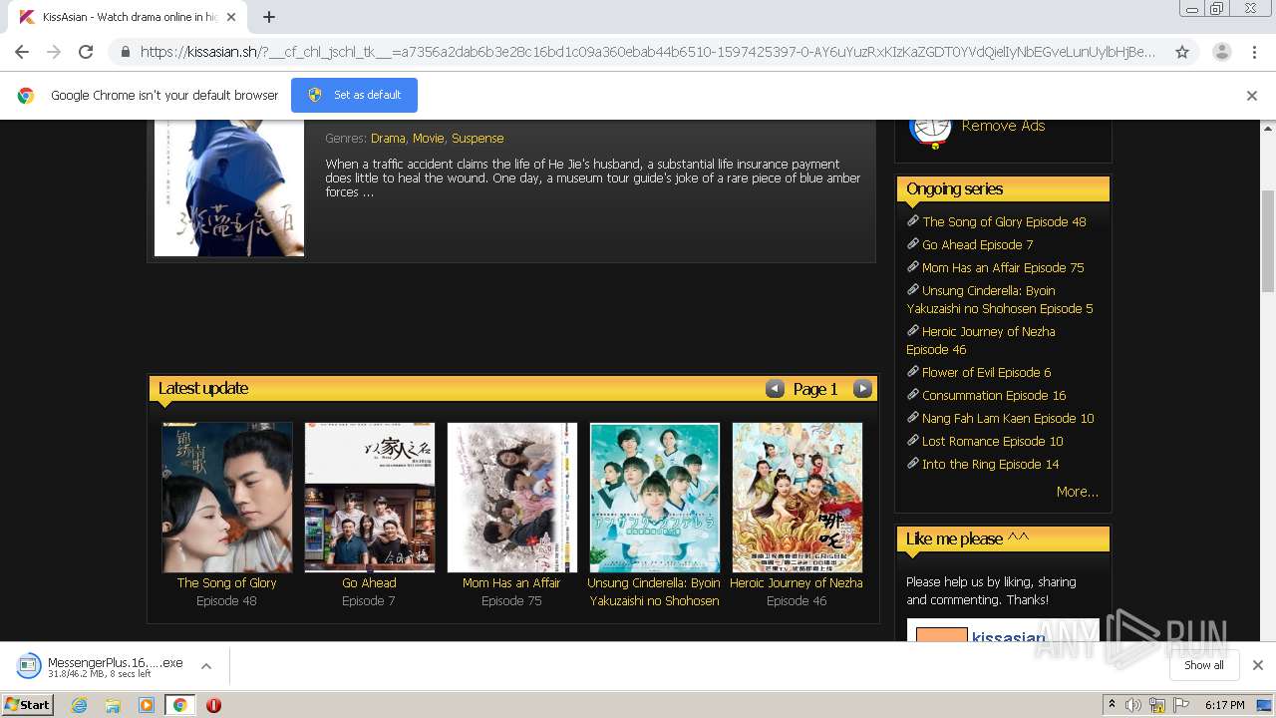Image resolution: width=1276 pixels, height=718 pixels.
Task: Click the featured drama poster image
Action: (x=229, y=187)
